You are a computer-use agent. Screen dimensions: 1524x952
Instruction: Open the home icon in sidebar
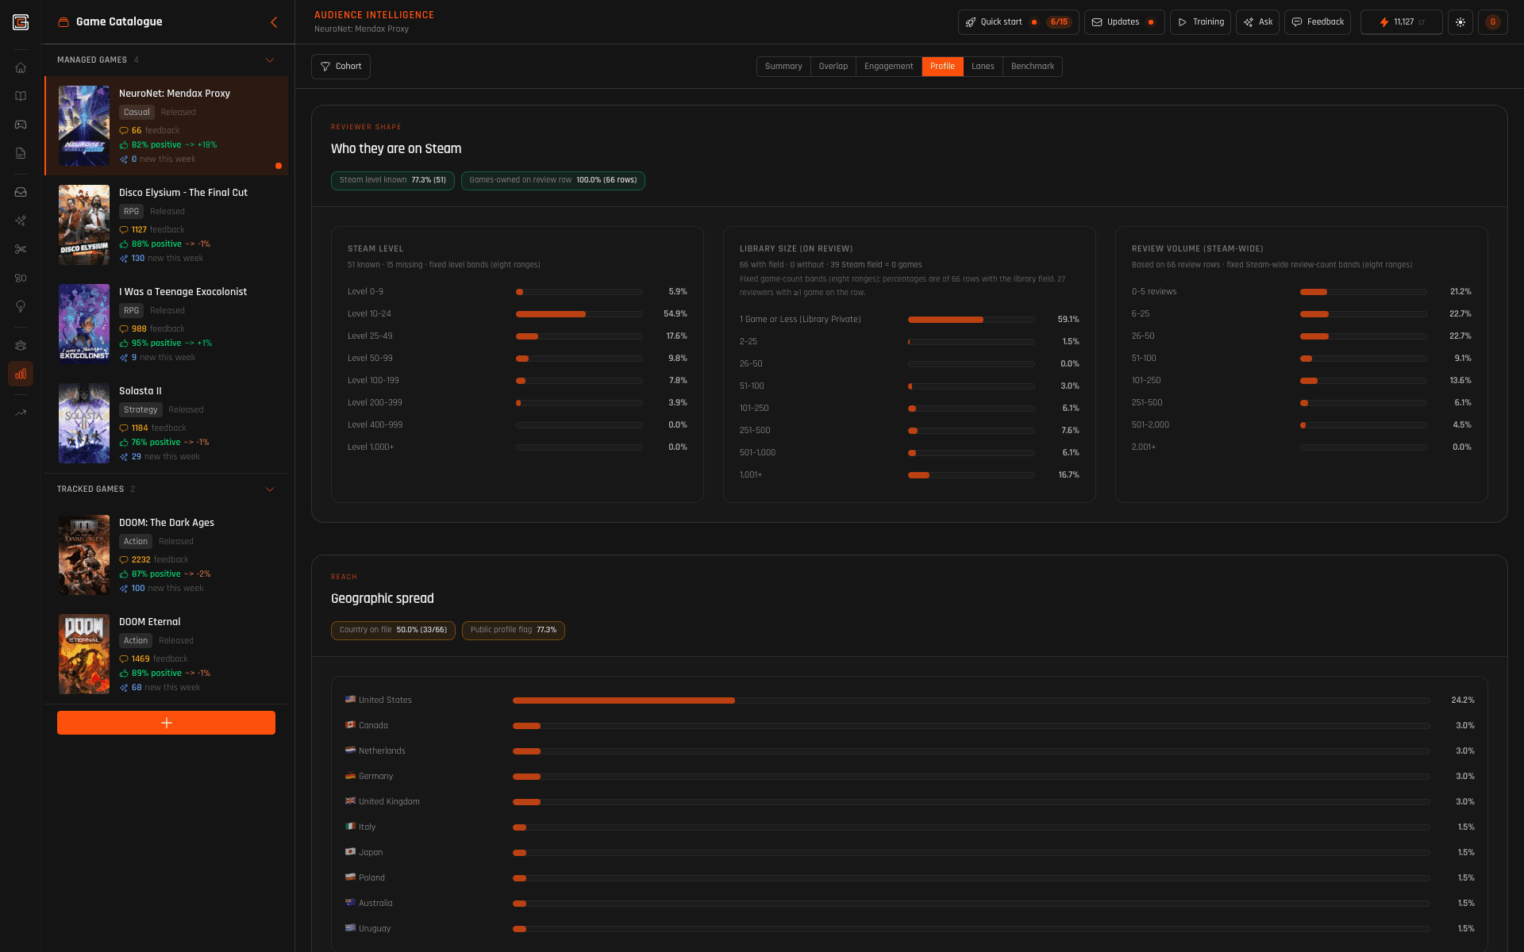coord(21,67)
